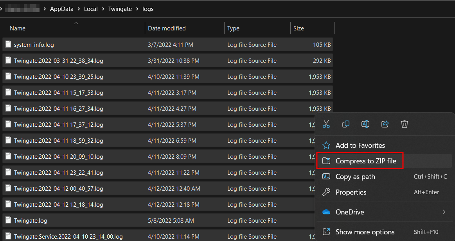The width and height of the screenshot is (455, 241).
Task: Click the date 5/8/2022 5:08 AM
Action: (x=171, y=220)
